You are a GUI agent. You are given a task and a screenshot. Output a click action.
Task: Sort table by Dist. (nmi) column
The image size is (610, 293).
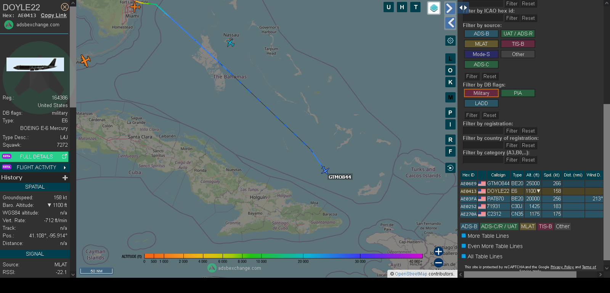click(573, 175)
